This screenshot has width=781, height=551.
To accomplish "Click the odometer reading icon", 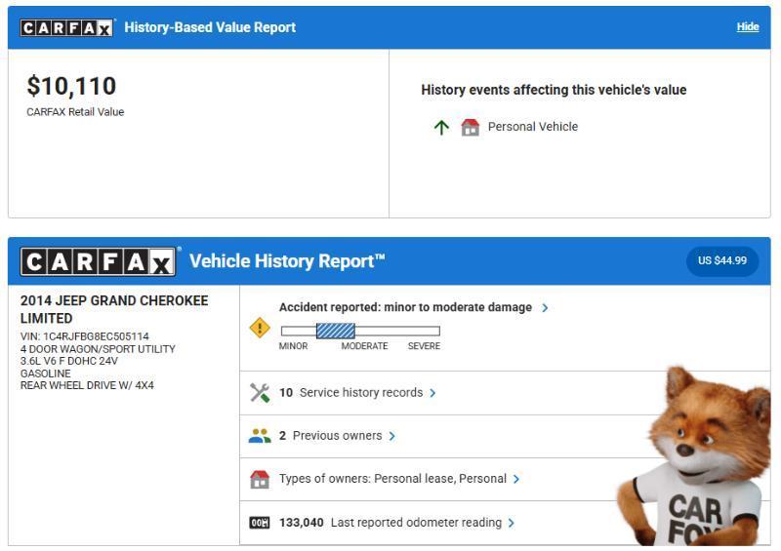I will tap(260, 523).
